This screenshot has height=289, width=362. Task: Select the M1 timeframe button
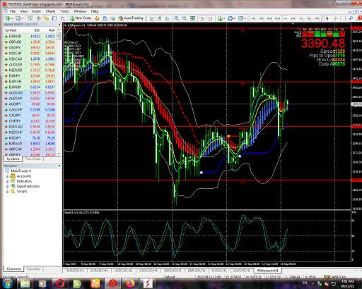pyautogui.click(x=253, y=18)
